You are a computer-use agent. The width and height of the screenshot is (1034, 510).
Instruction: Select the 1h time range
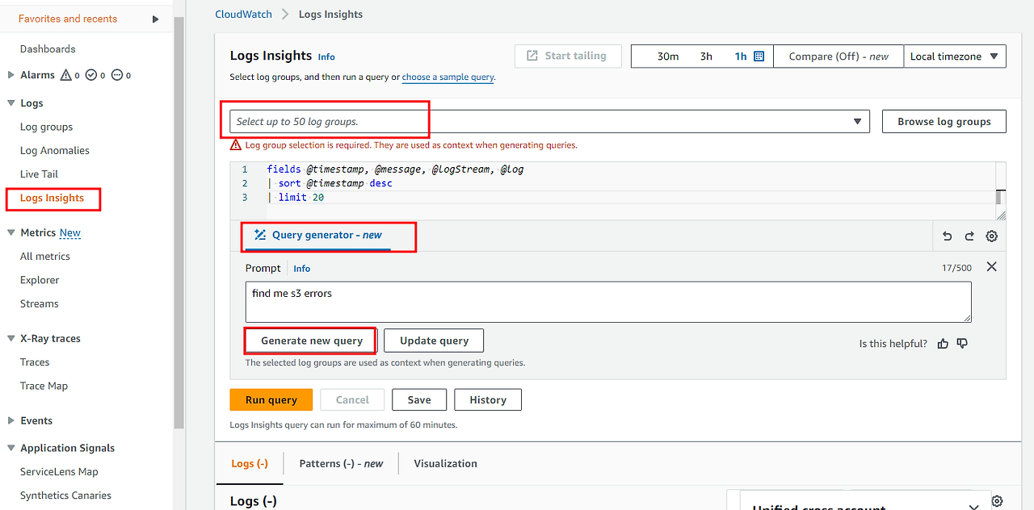[x=741, y=56]
